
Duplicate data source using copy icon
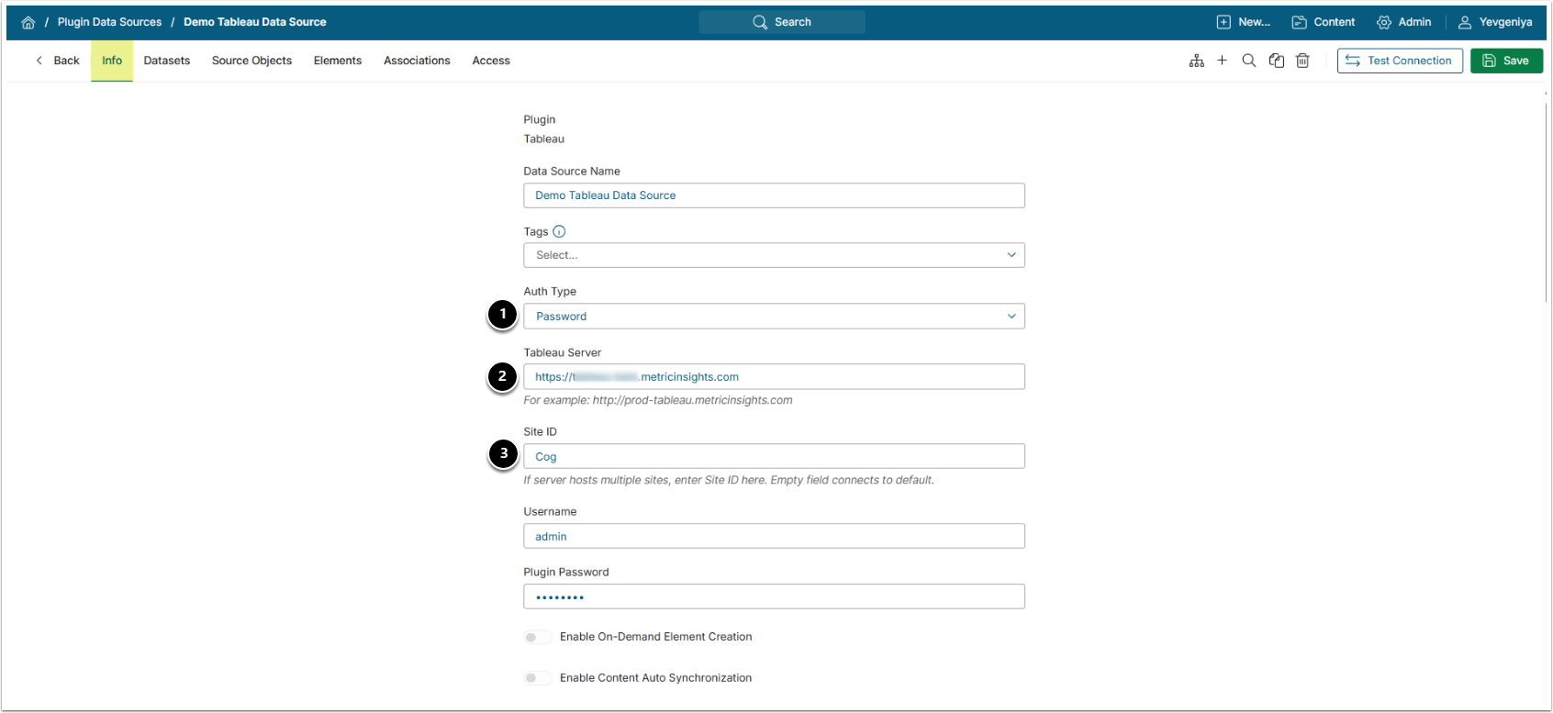(1276, 61)
